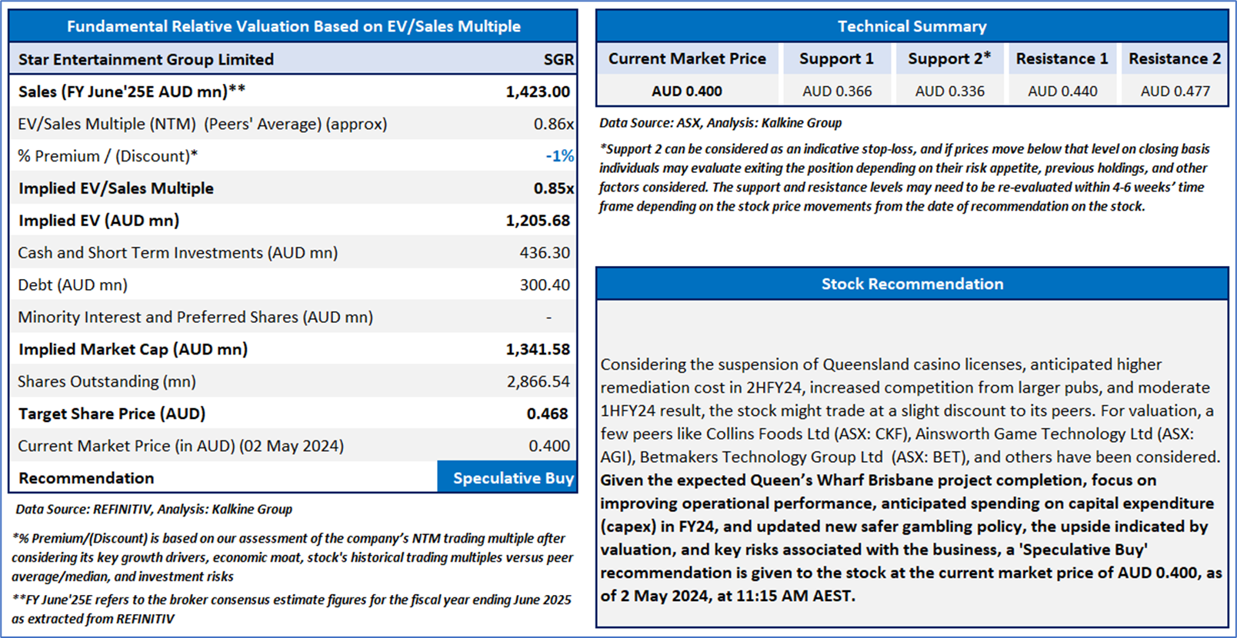Click Support 2 value AUD 0.336

(949, 91)
